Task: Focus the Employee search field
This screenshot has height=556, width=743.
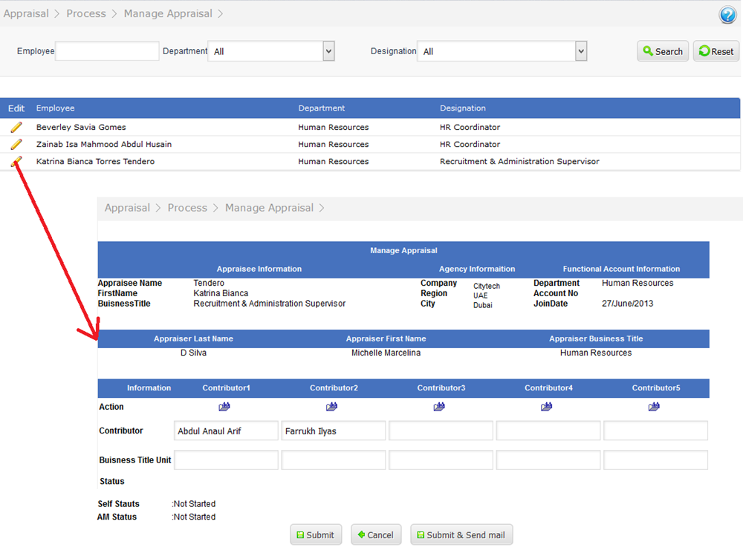Action: [x=107, y=50]
